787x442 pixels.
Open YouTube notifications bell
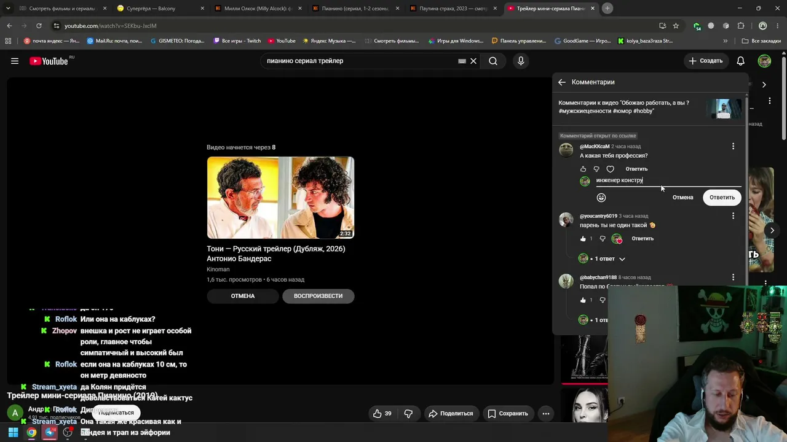pyautogui.click(x=741, y=61)
